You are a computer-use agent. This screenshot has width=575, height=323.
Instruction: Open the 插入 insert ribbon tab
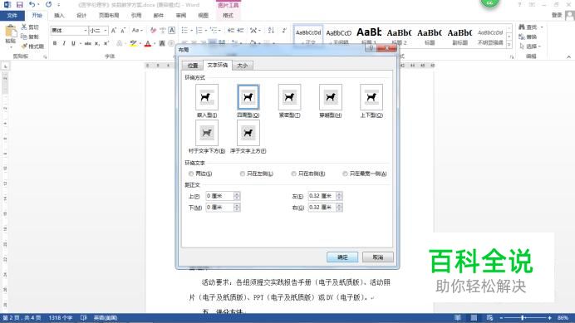pos(59,16)
